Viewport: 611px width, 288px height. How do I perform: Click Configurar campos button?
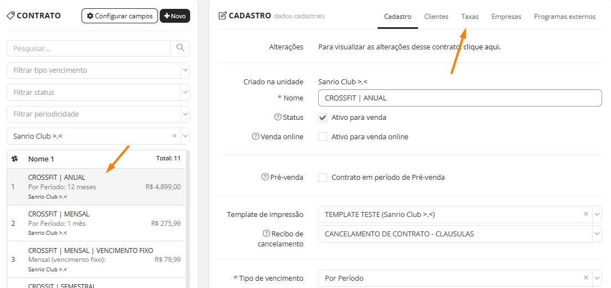click(x=120, y=16)
